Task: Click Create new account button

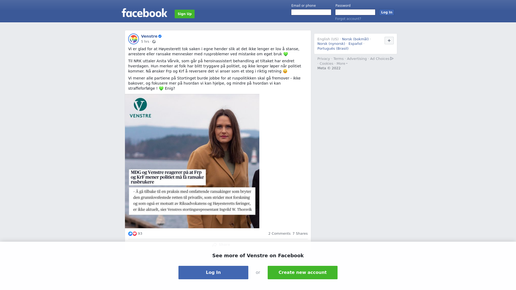Action: pyautogui.click(x=303, y=273)
